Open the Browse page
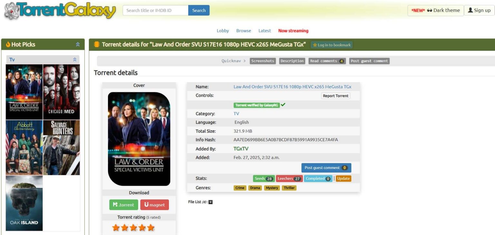The height and width of the screenshot is (235, 495). coord(243,30)
